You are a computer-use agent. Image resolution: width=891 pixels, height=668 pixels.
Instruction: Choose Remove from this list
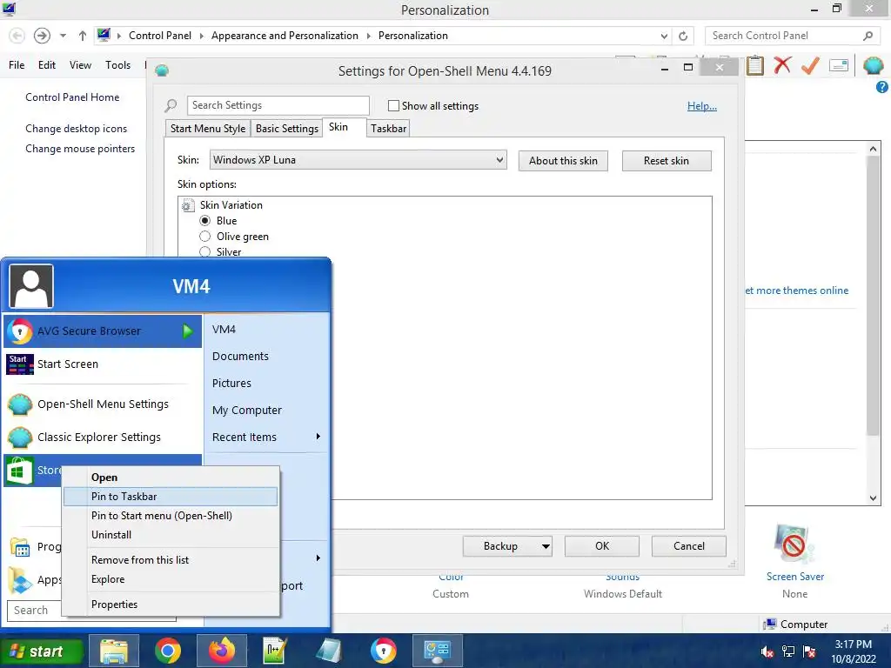coord(171,560)
